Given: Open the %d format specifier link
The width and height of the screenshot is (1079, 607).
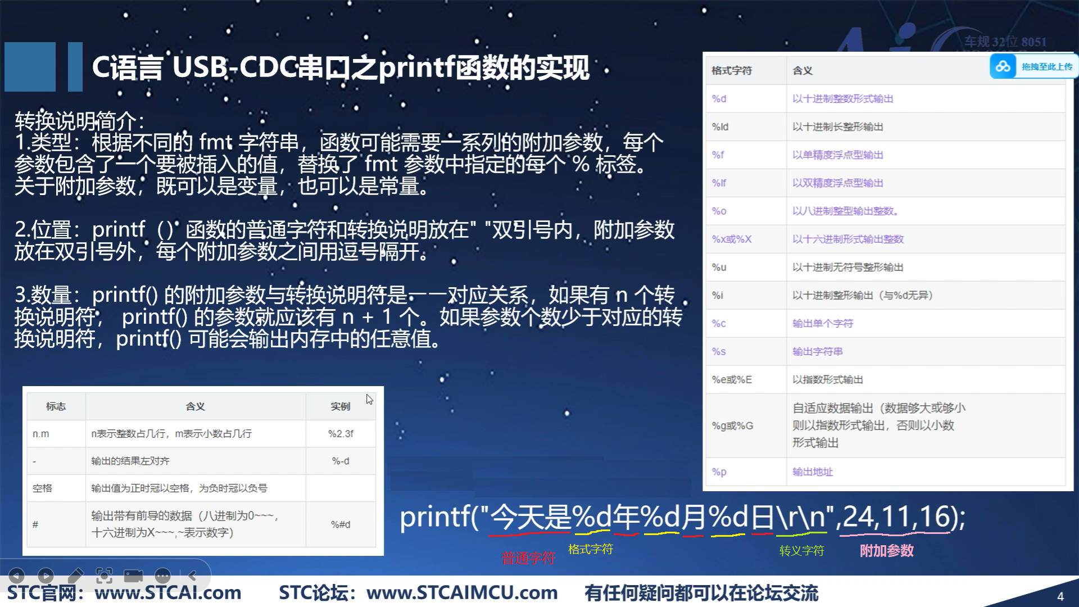Looking at the screenshot, I should click(719, 99).
